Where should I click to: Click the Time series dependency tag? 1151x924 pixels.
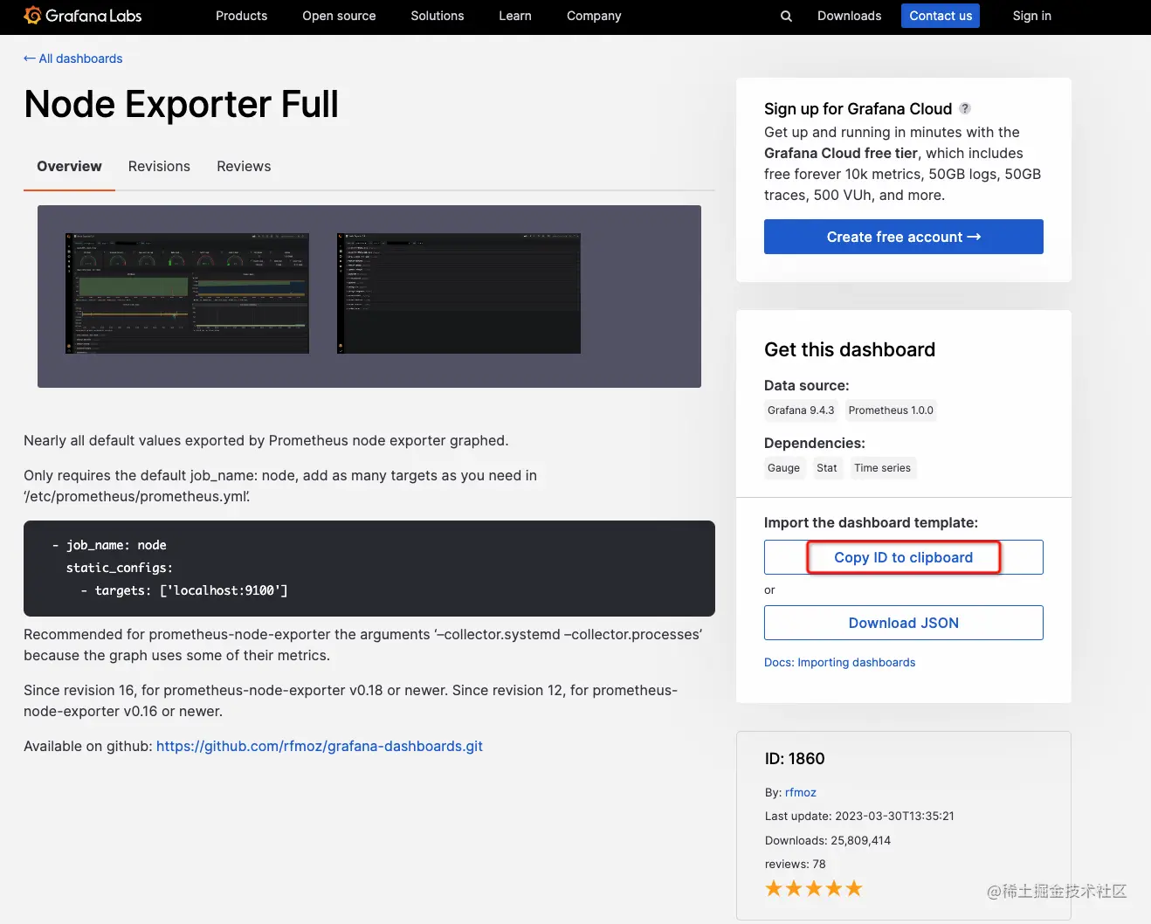(x=882, y=468)
